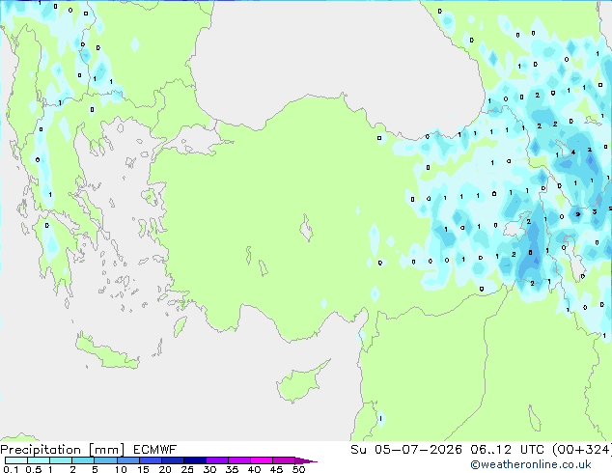Viewport: 612px width, 473px height.
Task: Click the legend value '50'
Action: coord(299,469)
